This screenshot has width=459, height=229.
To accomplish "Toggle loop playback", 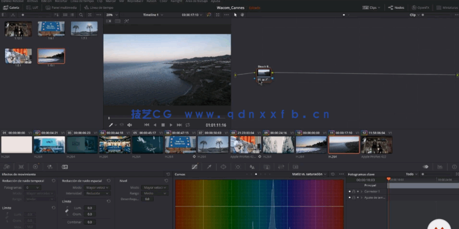I will (188, 125).
